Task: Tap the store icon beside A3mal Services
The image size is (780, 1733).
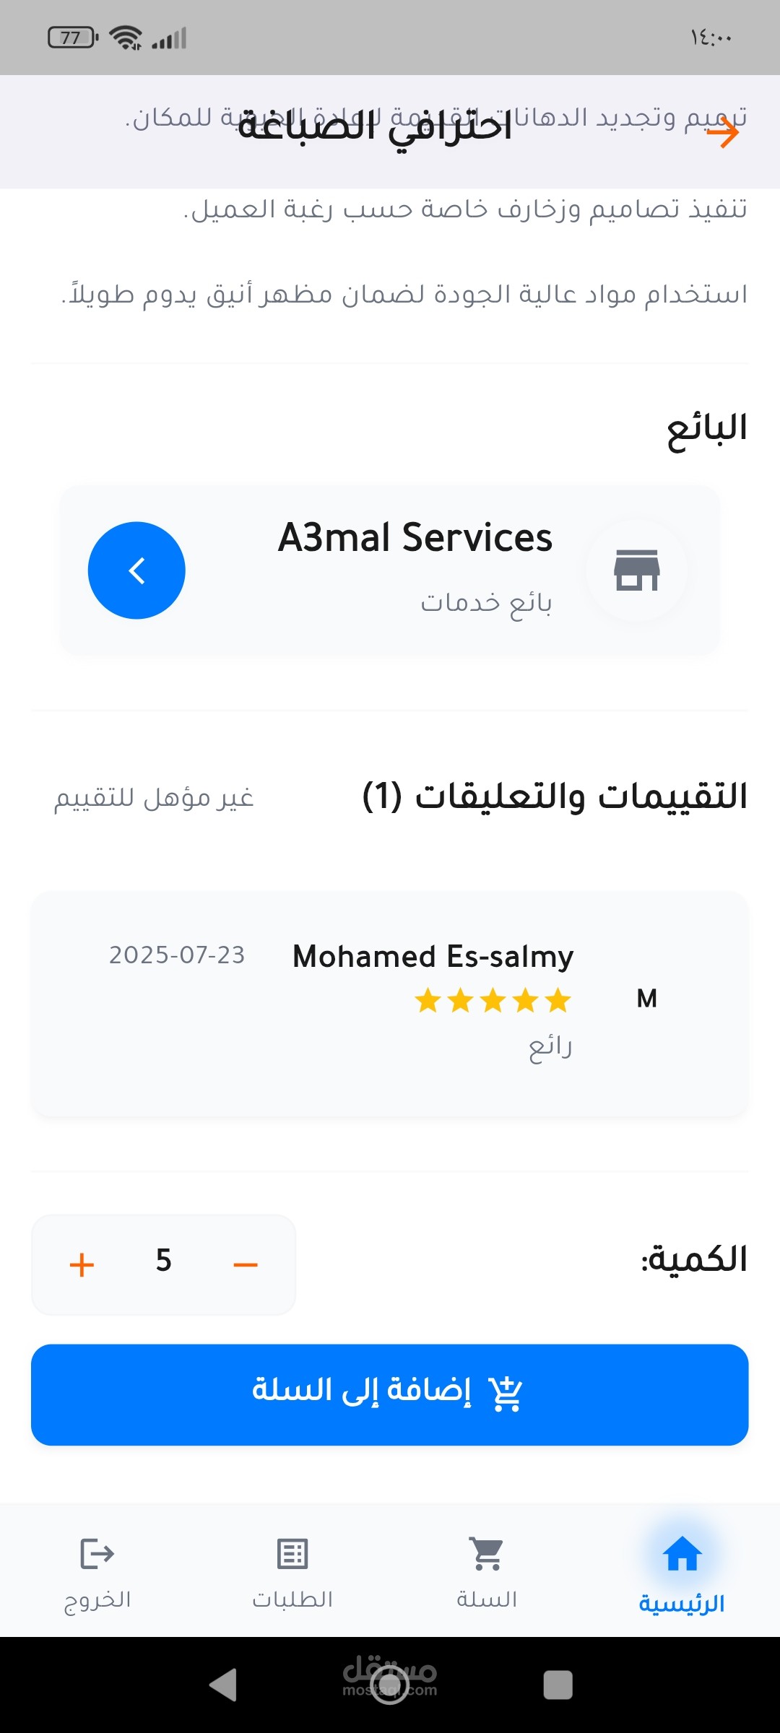Action: point(636,570)
